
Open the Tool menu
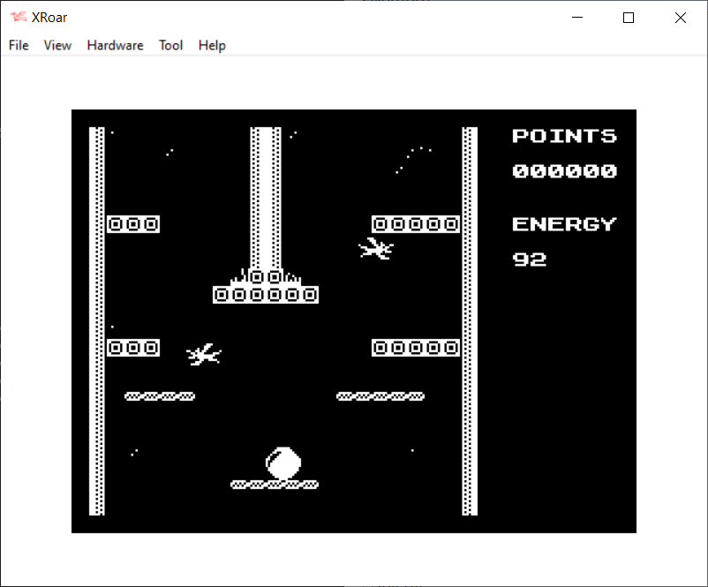pos(170,45)
